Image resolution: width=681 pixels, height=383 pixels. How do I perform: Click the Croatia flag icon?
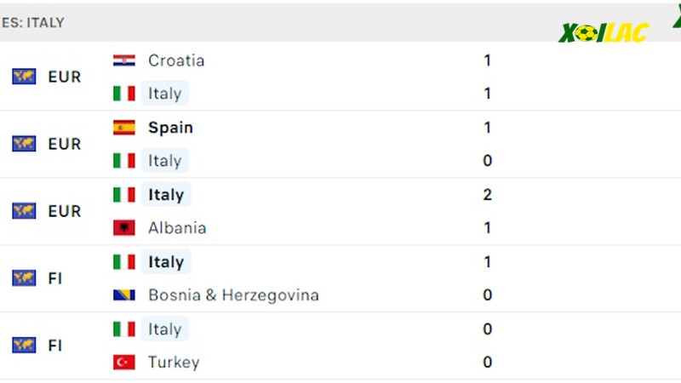pyautogui.click(x=123, y=60)
